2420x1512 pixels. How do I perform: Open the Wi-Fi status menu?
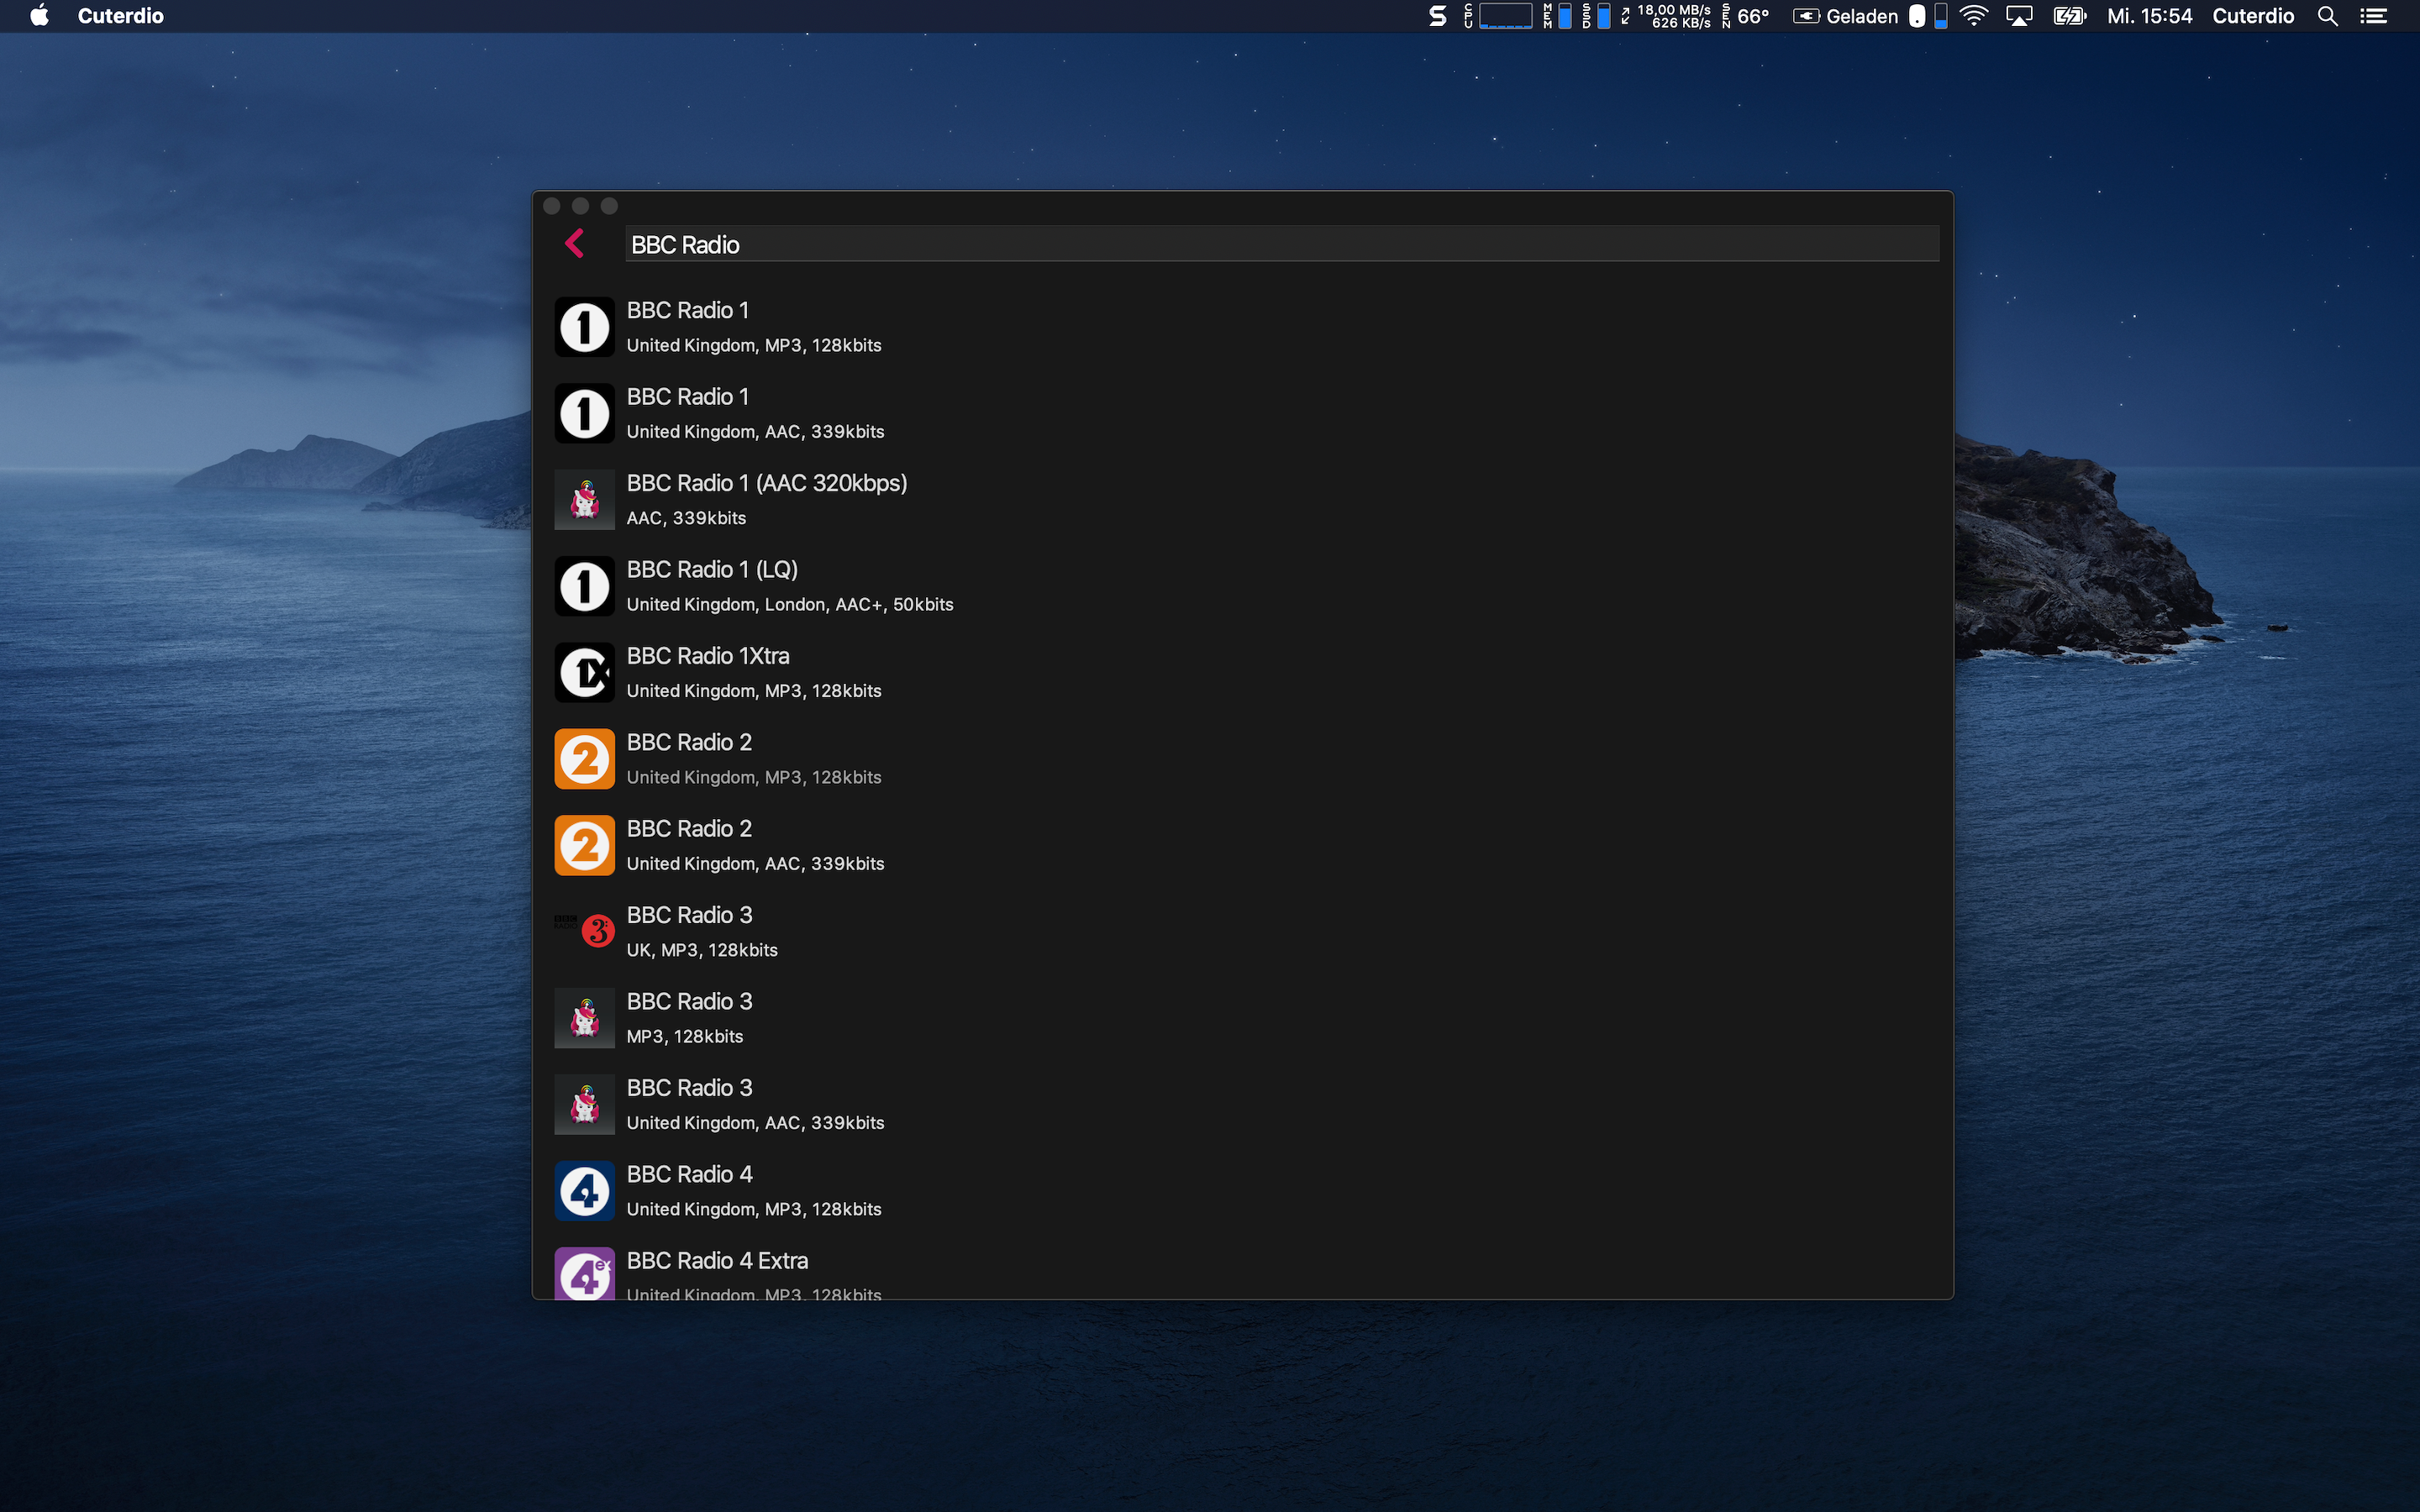[x=1973, y=16]
